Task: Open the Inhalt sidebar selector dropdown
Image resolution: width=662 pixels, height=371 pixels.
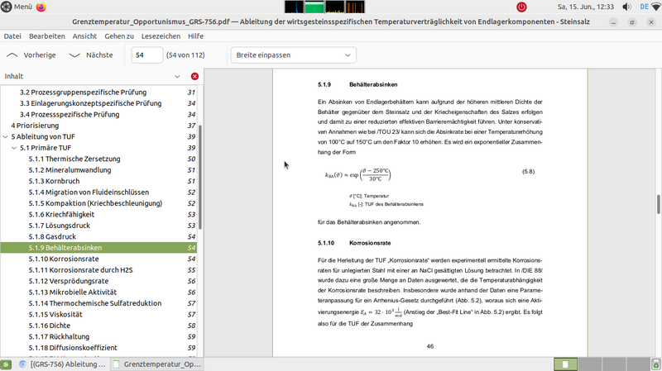Action: [x=177, y=76]
